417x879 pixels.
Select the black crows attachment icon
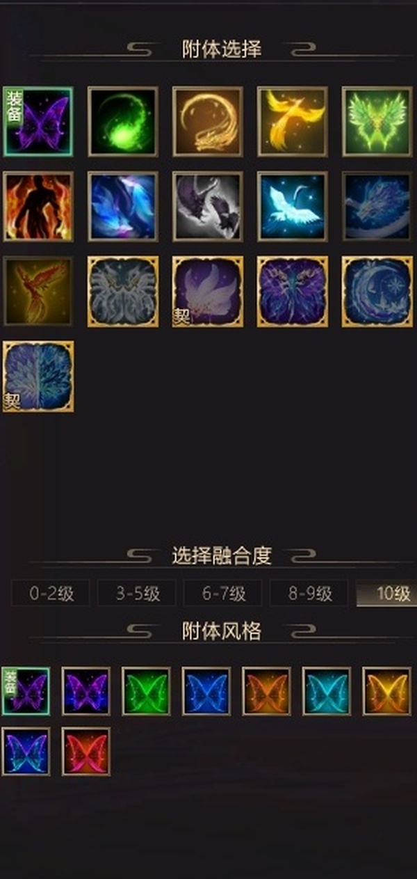(x=208, y=206)
